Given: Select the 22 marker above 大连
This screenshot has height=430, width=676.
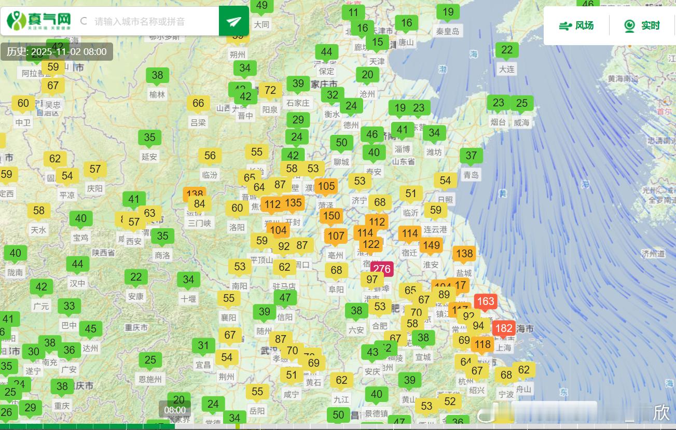Looking at the screenshot, I should pos(507,50).
